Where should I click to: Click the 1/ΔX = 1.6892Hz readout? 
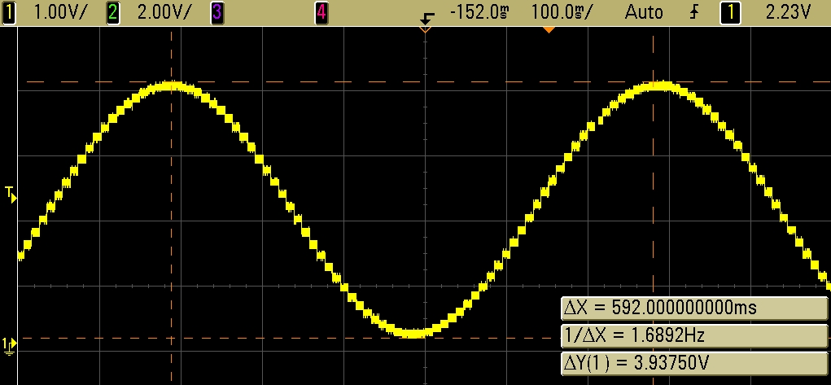click(693, 335)
